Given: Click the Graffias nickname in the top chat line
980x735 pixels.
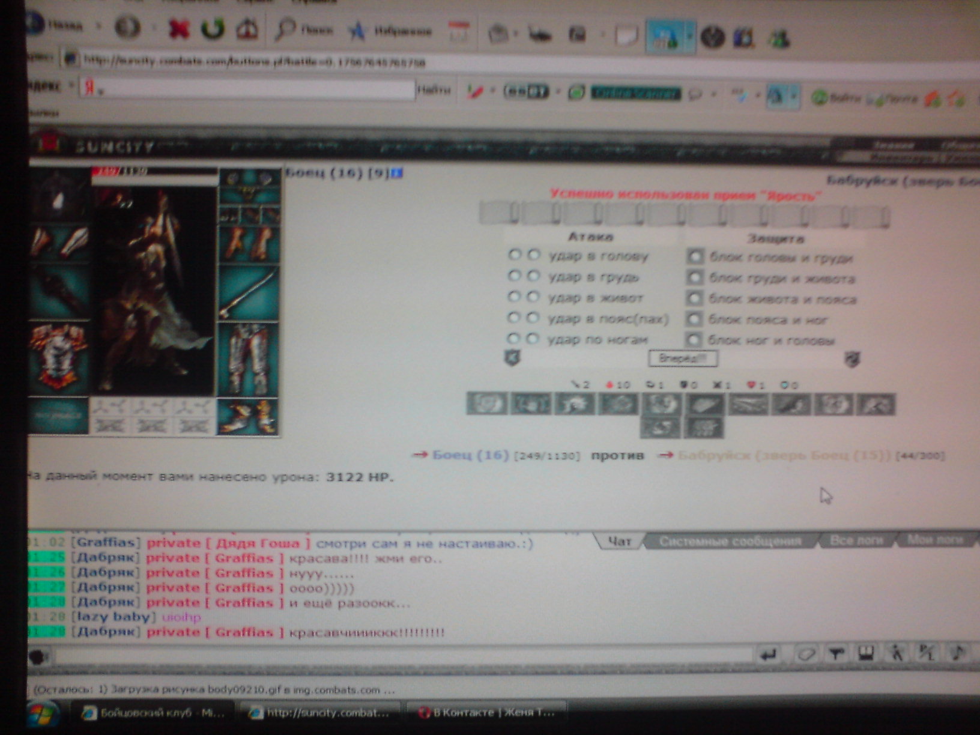Looking at the screenshot, I should [x=106, y=542].
